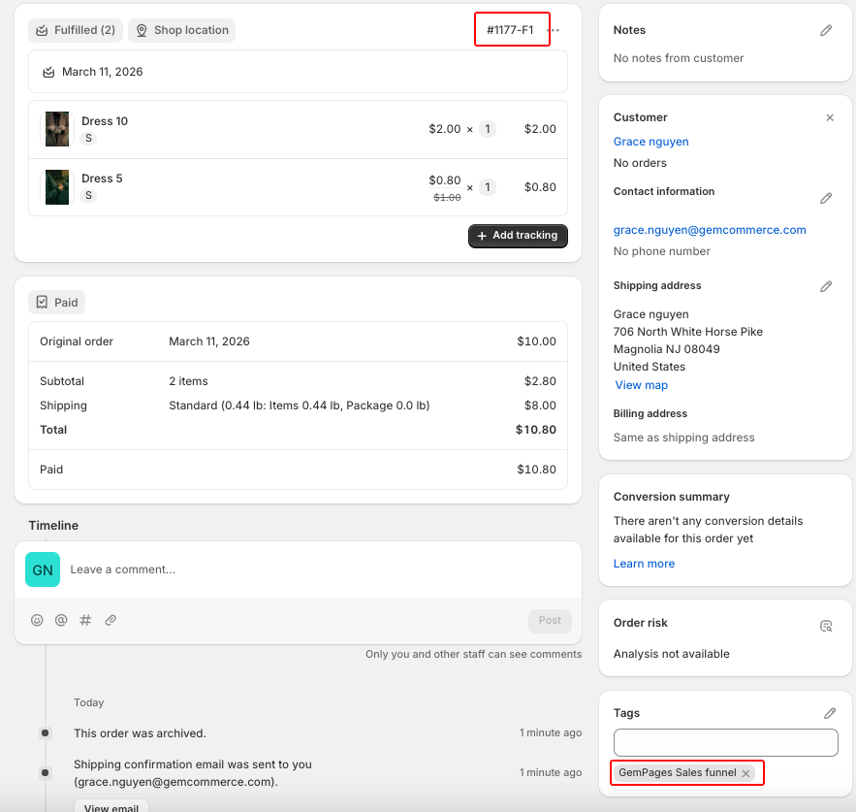Click the customer email address link
Screen dimensions: 856x812
(x=710, y=230)
